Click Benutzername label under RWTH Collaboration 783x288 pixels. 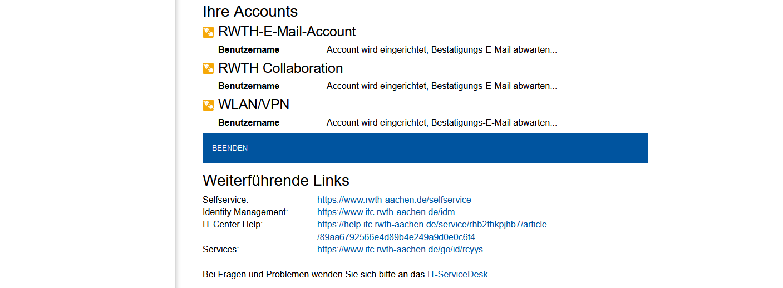249,86
